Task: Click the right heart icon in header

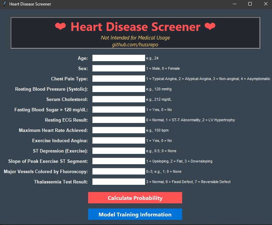Action: [x=210, y=26]
